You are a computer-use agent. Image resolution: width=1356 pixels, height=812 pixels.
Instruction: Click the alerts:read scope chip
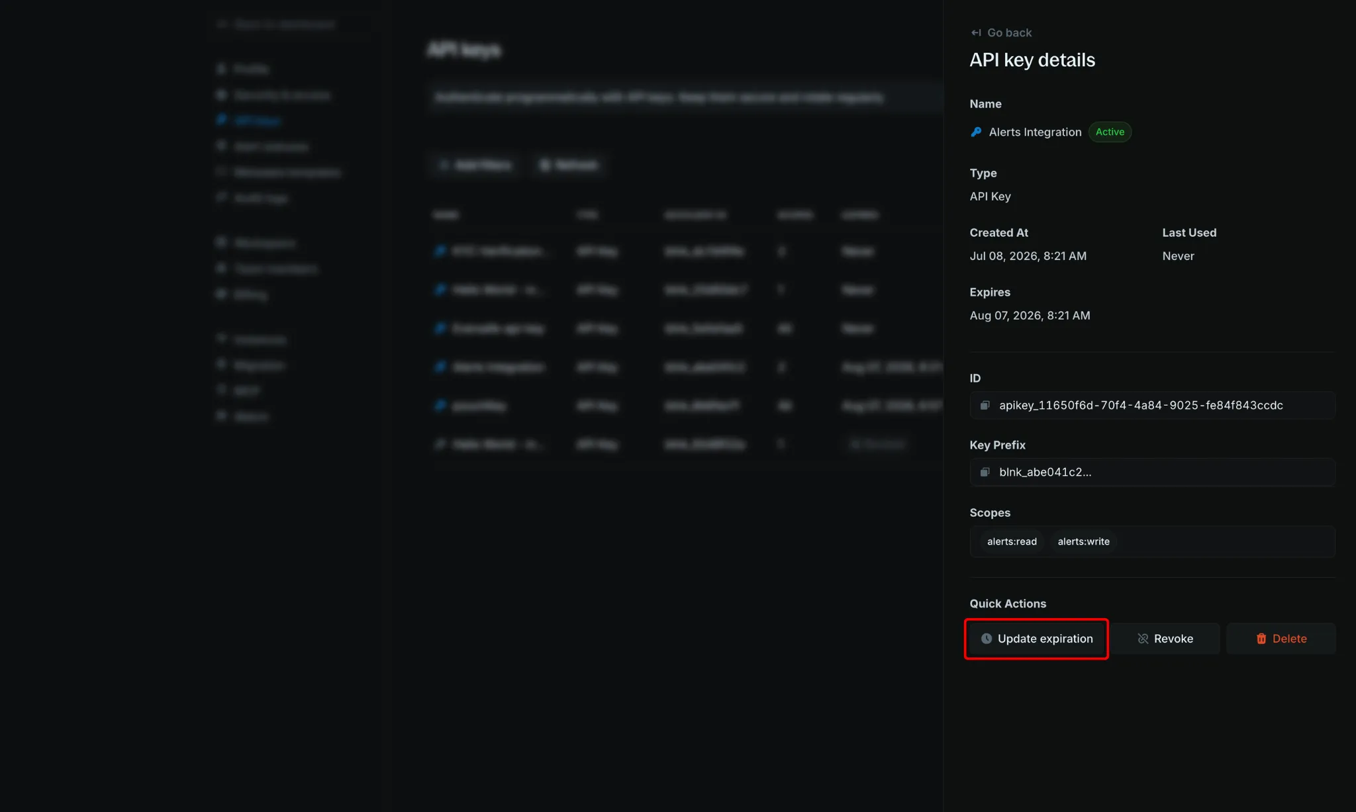tap(1012, 541)
